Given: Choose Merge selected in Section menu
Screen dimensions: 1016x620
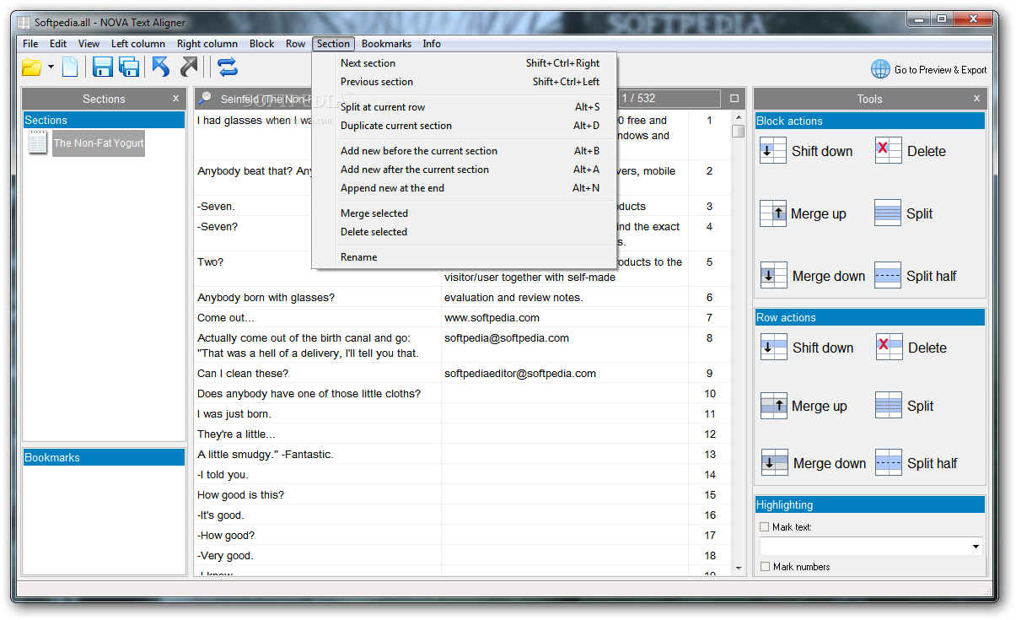Looking at the screenshot, I should 465,213.
